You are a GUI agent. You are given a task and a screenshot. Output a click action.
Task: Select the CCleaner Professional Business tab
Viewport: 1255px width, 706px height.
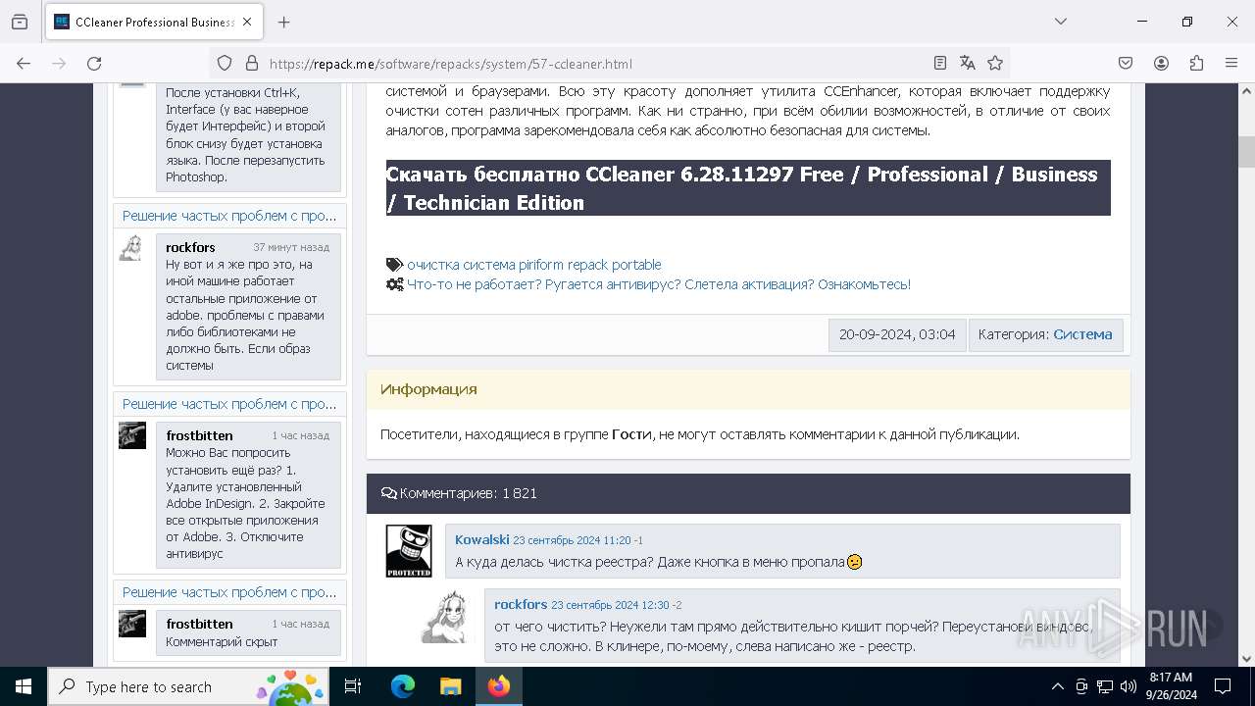pyautogui.click(x=154, y=22)
